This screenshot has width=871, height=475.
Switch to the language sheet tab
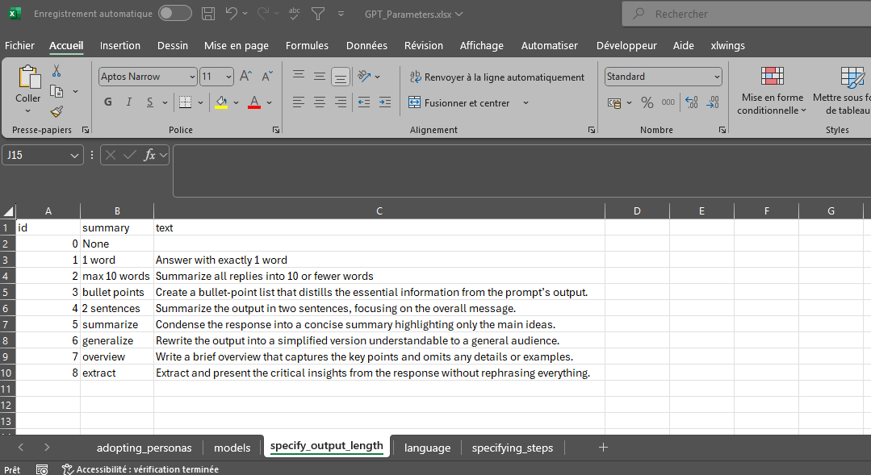coord(427,446)
